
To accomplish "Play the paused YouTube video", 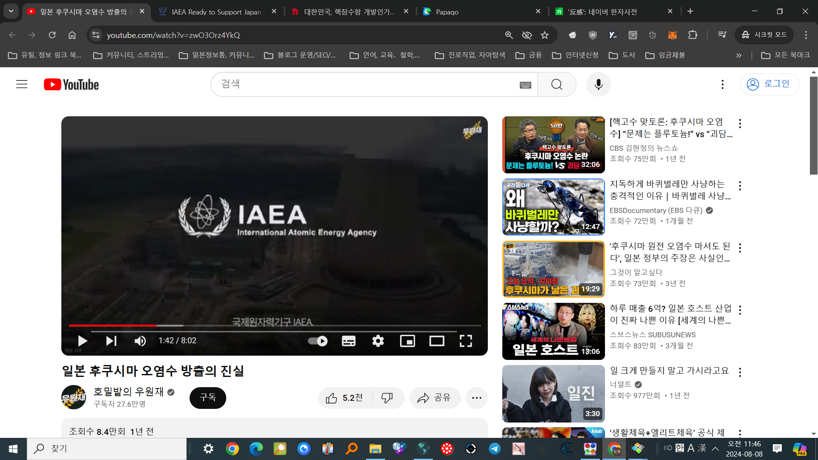I will (x=82, y=341).
